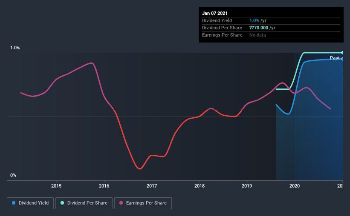The image size is (350, 216).
Task: Click the ₩70.000 dividend per share value
Action: coord(259,28)
